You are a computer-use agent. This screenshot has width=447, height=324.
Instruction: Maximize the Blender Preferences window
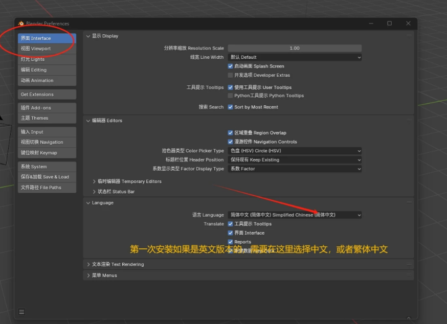point(389,24)
